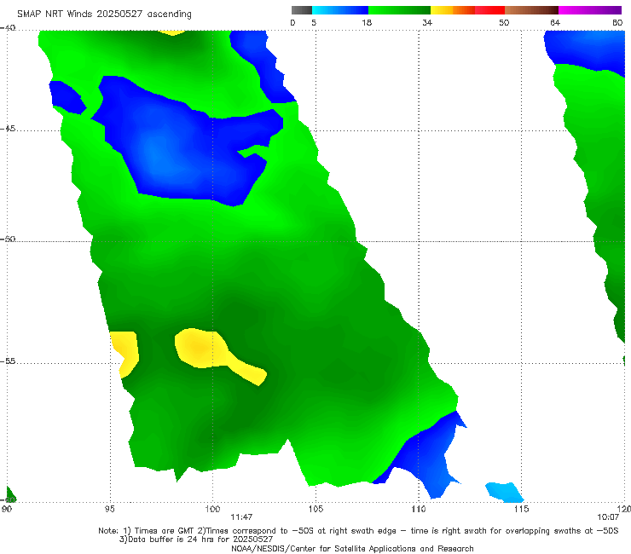Viewport: 631px width, 554px height.
Task: Click the brown segment of the color bar
Action: [x=531, y=10]
